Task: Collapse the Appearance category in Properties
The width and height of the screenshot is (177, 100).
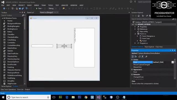Action: (132, 70)
